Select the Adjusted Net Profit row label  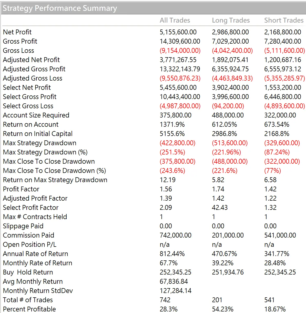point(31,60)
